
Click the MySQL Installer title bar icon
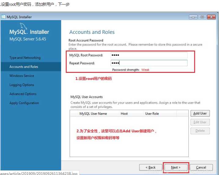(x=3, y=17)
